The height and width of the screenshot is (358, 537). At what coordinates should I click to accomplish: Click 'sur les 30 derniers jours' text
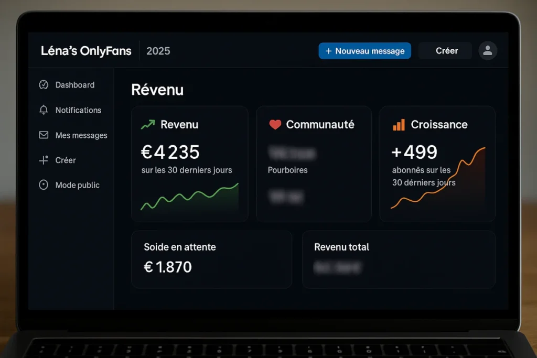[187, 170]
